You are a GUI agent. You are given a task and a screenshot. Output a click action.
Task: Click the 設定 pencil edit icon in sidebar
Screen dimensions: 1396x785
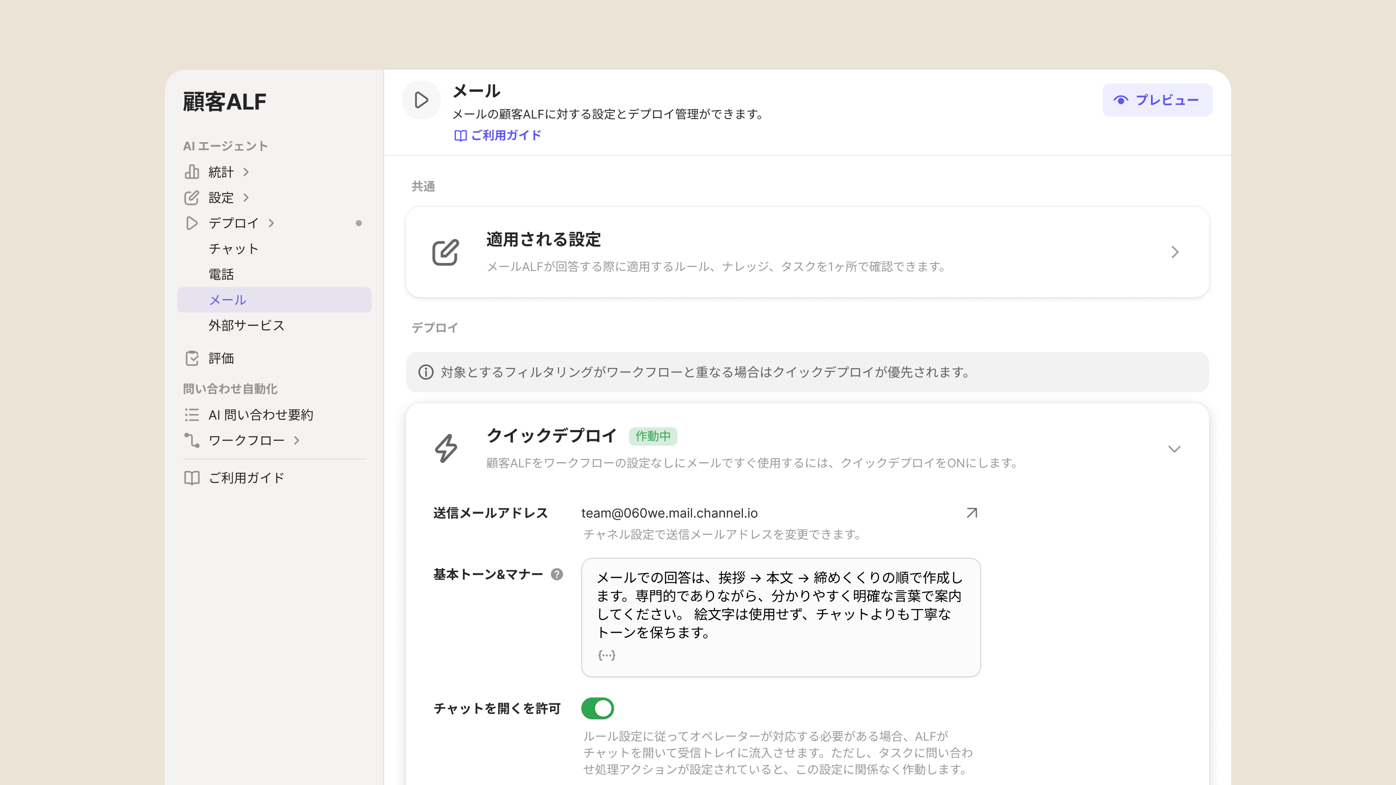coord(192,198)
